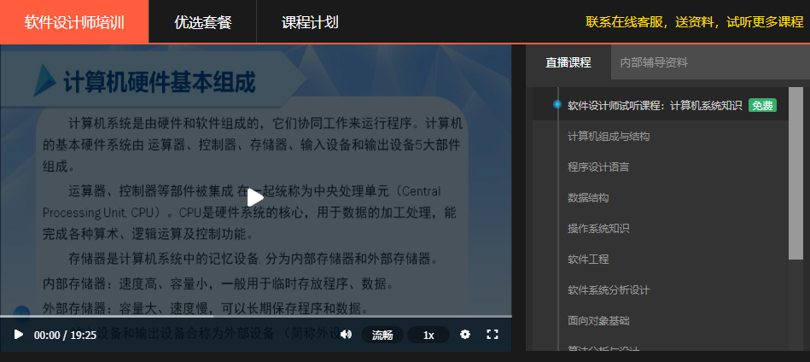
Task: Enter fullscreen mode using expand icon
Action: (492, 335)
